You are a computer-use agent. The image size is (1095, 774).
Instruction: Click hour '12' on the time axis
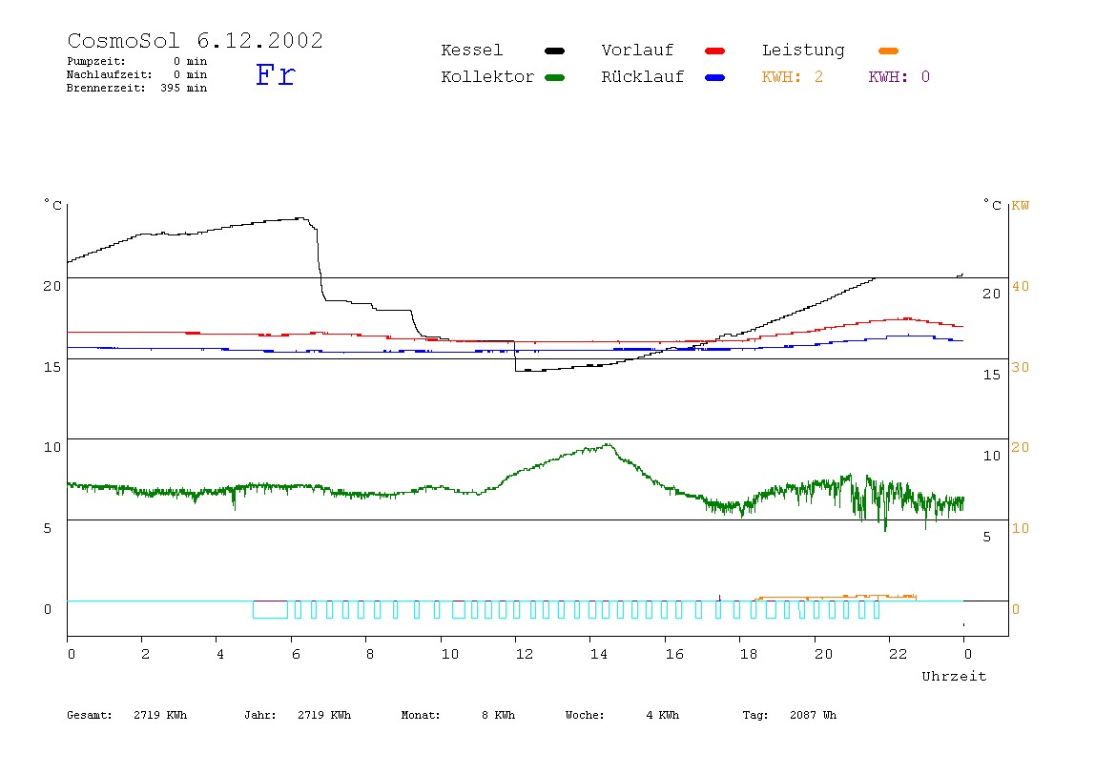pos(524,654)
